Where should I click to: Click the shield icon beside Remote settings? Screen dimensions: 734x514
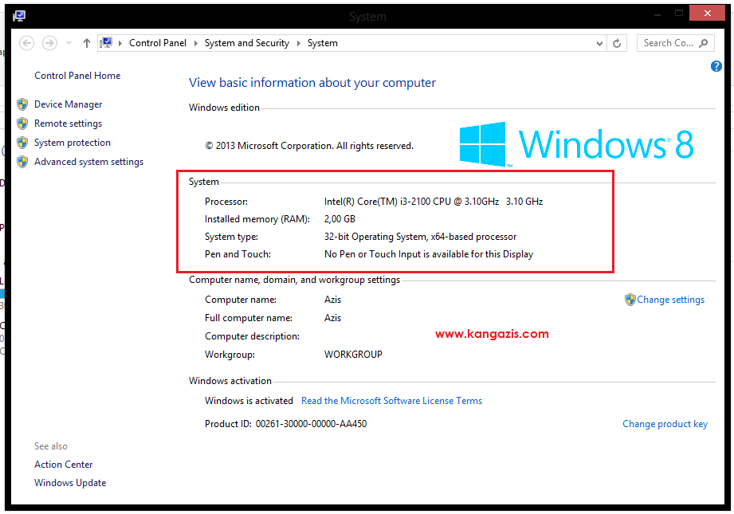point(22,124)
